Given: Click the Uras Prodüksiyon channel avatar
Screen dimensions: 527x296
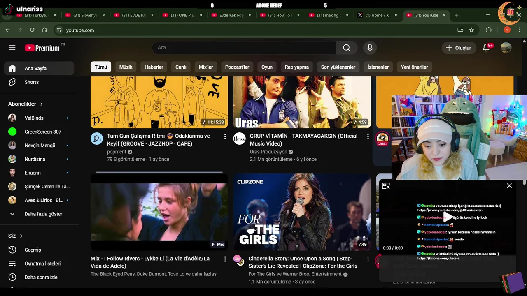Looking at the screenshot, I should tap(240, 139).
